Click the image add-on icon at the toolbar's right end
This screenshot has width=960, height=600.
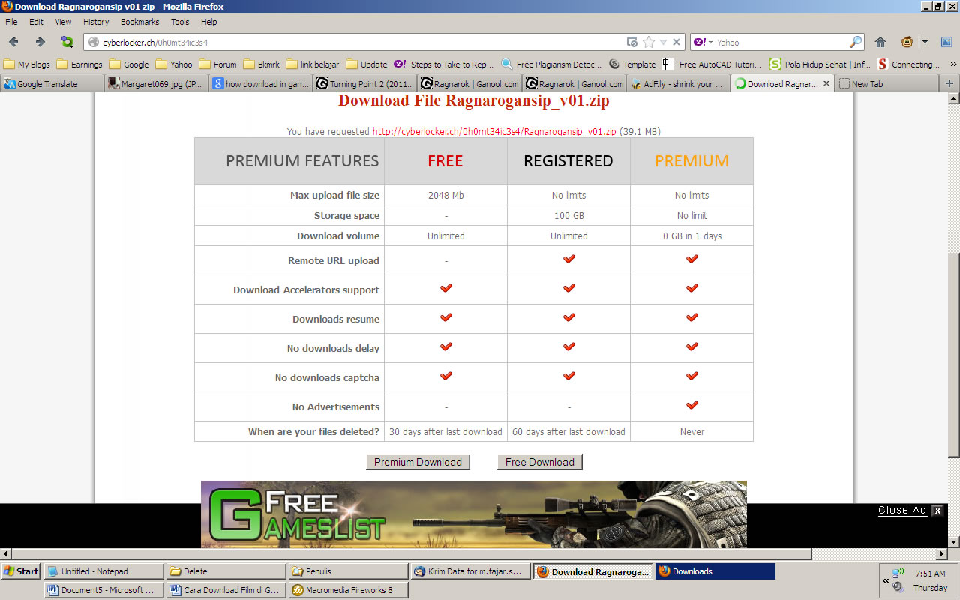945,42
